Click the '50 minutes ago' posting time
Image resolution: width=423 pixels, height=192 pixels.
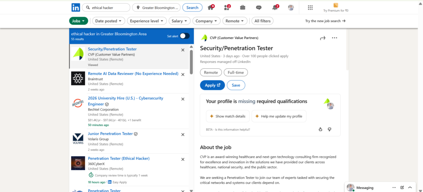pos(98,125)
